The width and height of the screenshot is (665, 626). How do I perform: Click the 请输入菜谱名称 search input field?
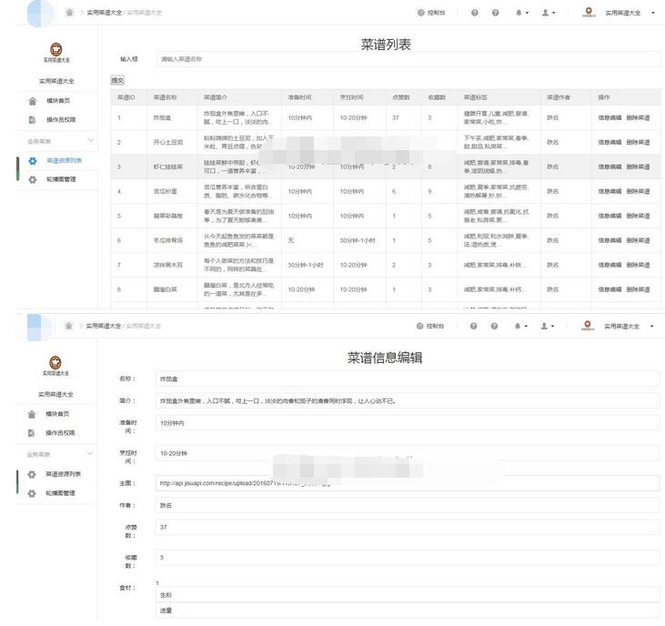(407, 58)
